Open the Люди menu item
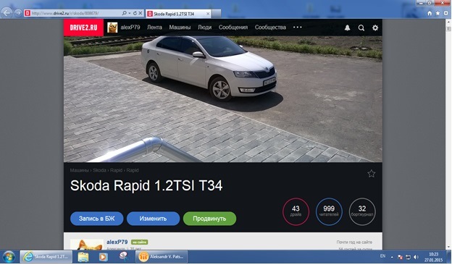452x265 pixels. coord(205,28)
